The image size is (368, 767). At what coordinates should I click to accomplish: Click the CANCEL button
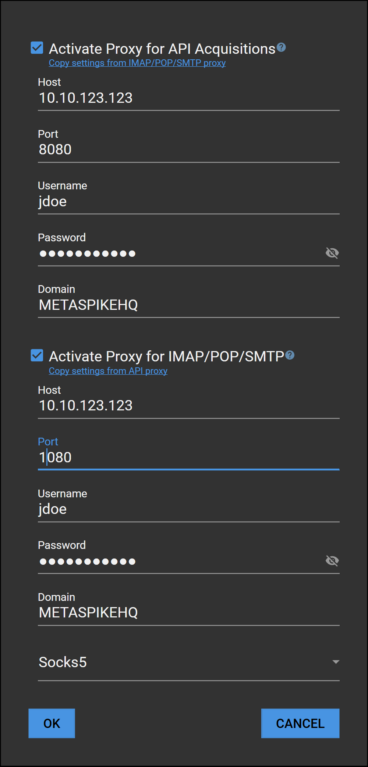(300, 723)
